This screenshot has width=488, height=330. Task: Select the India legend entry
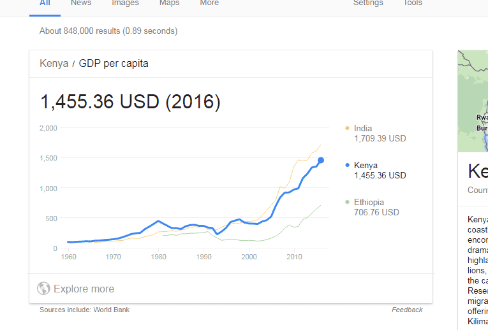click(363, 129)
